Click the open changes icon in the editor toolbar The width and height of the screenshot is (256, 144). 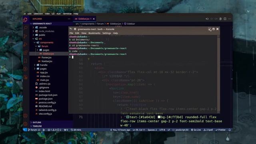(207, 19)
